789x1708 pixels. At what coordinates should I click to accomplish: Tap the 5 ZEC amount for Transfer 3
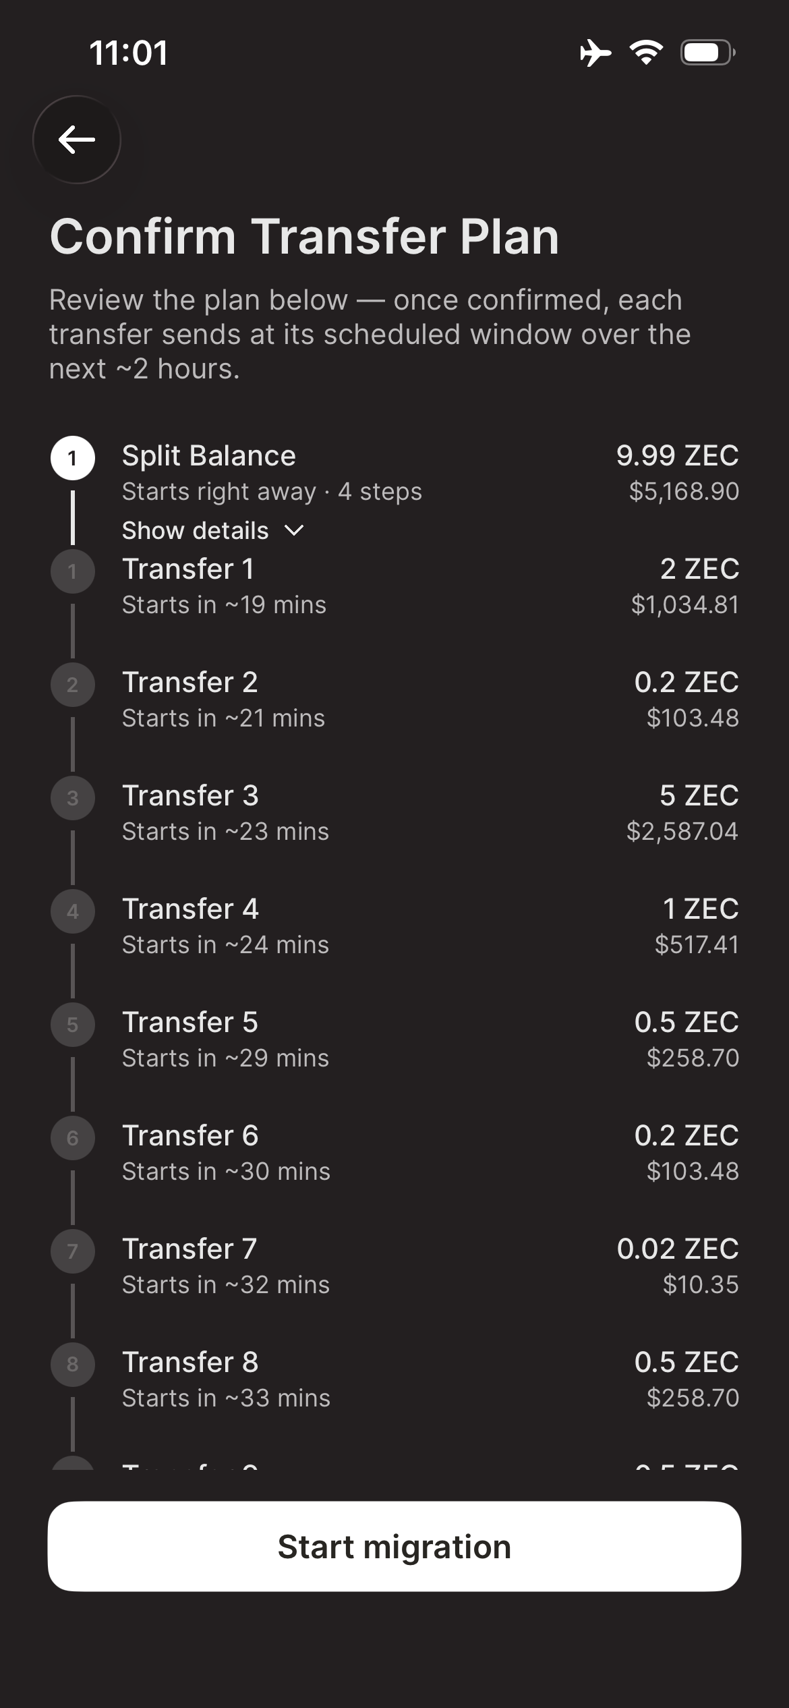699,795
